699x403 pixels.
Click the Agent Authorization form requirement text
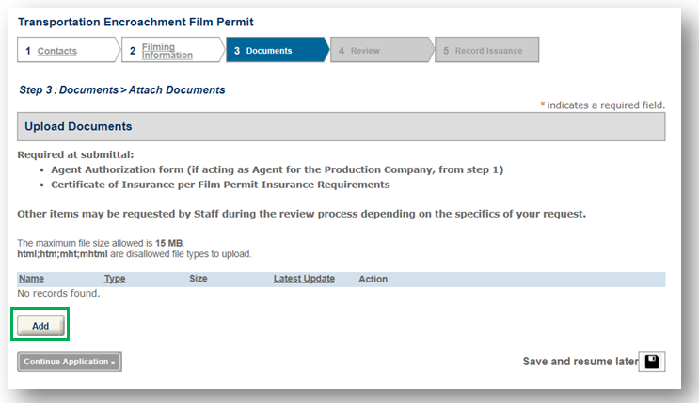point(278,169)
